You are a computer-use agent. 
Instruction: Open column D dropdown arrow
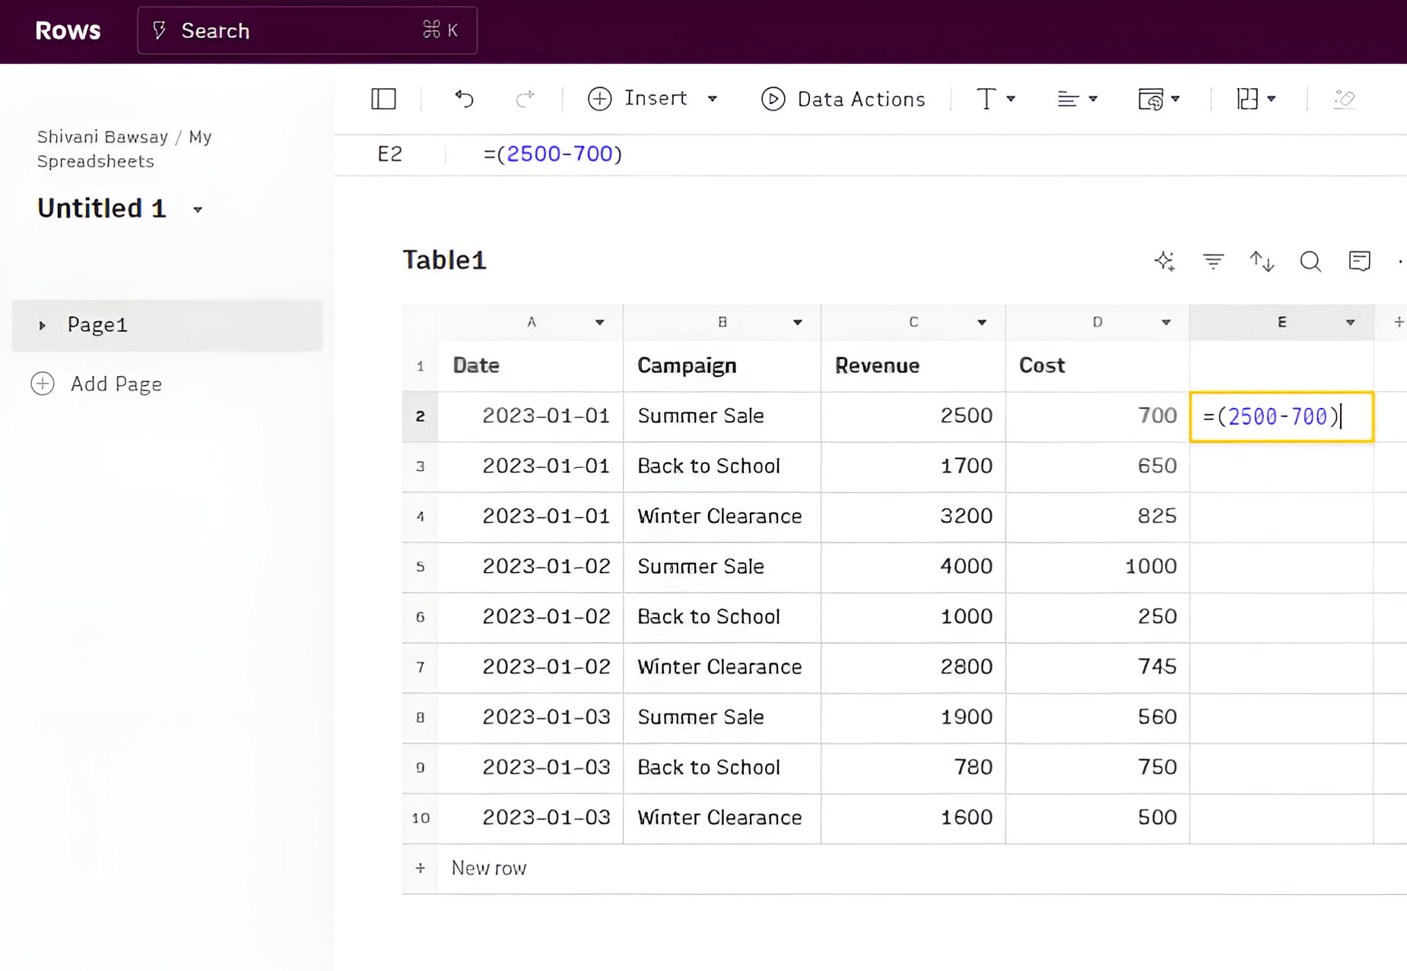tap(1166, 323)
